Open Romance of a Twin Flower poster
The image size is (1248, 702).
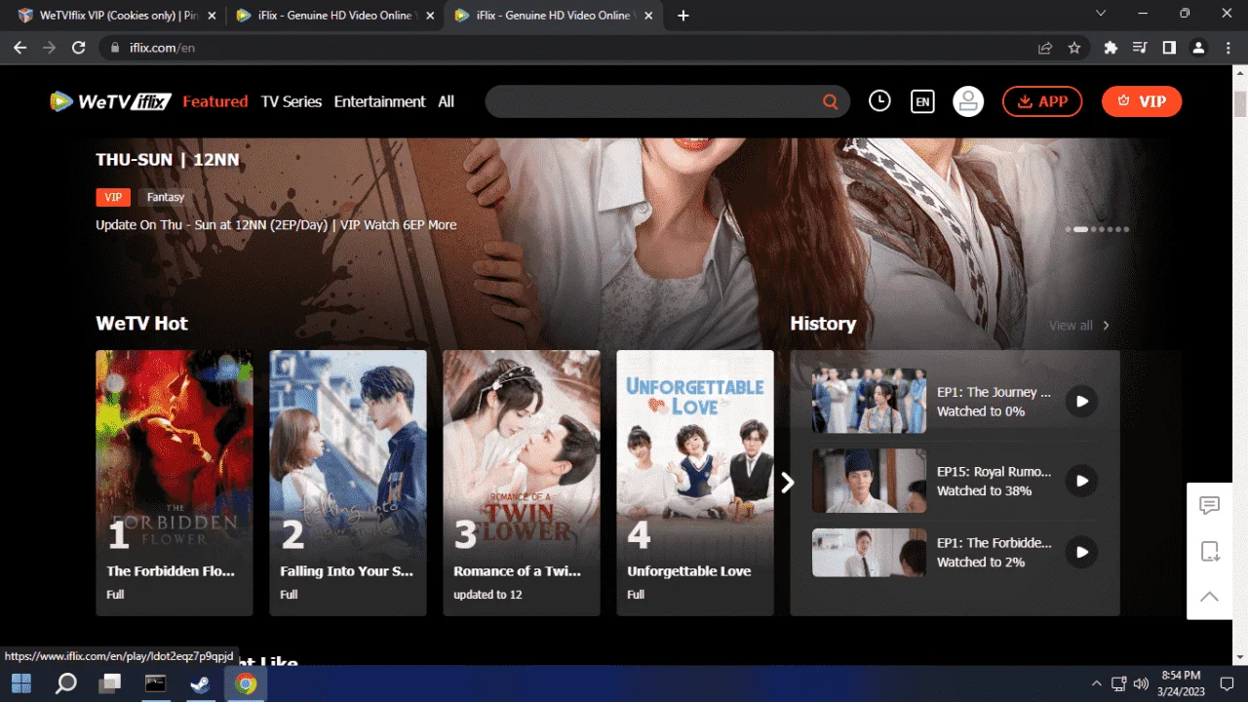tap(522, 452)
